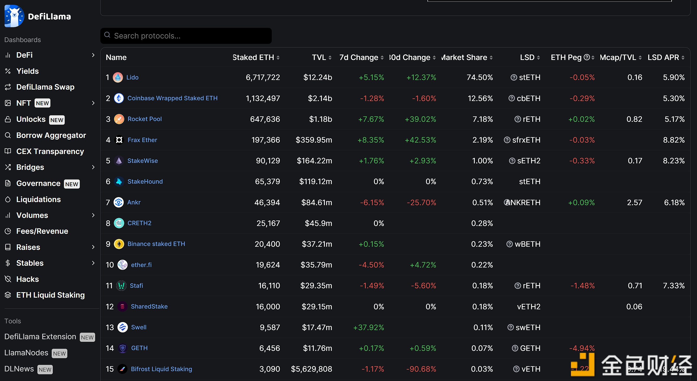Click the GETH logo icon
Image resolution: width=697 pixels, height=381 pixels.
coord(123,348)
